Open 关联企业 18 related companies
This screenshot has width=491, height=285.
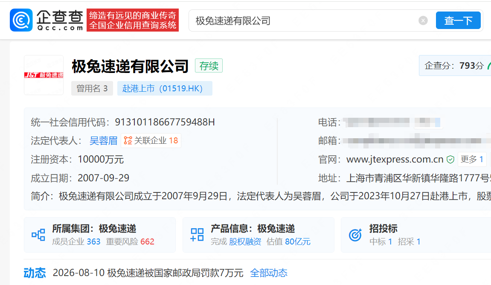tap(151, 141)
